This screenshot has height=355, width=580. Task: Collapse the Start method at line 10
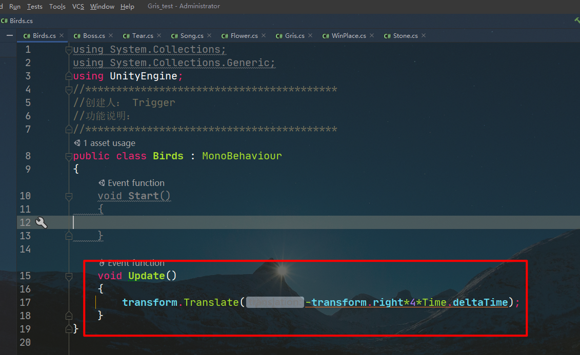point(69,196)
